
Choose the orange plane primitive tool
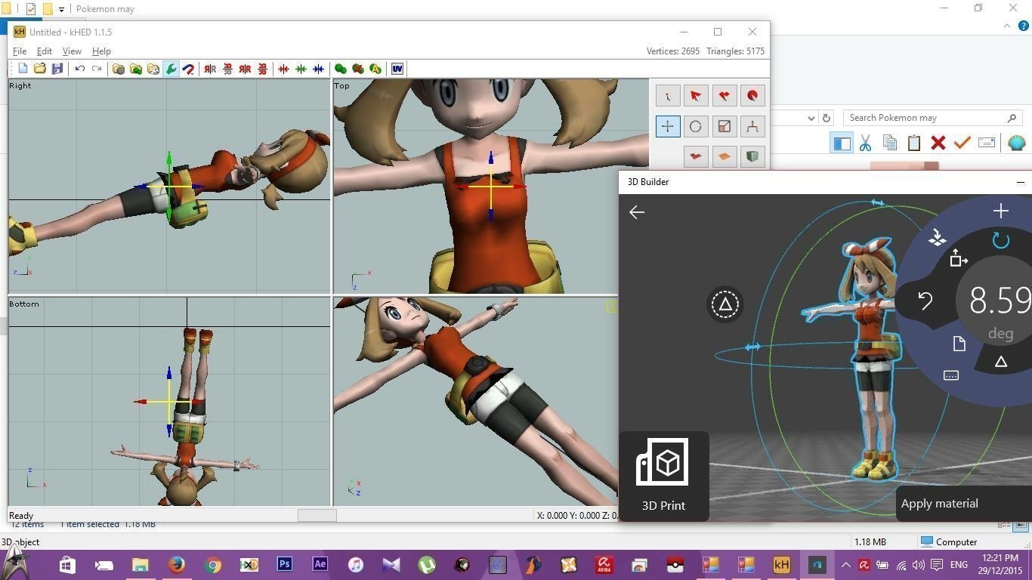click(x=725, y=156)
